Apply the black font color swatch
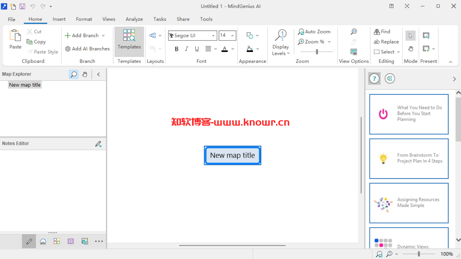Viewport: 461px width, 259px height. (225, 49)
